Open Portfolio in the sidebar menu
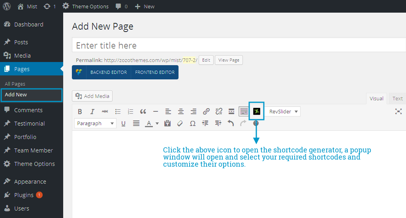Screen dimensions: 406x218 25,137
